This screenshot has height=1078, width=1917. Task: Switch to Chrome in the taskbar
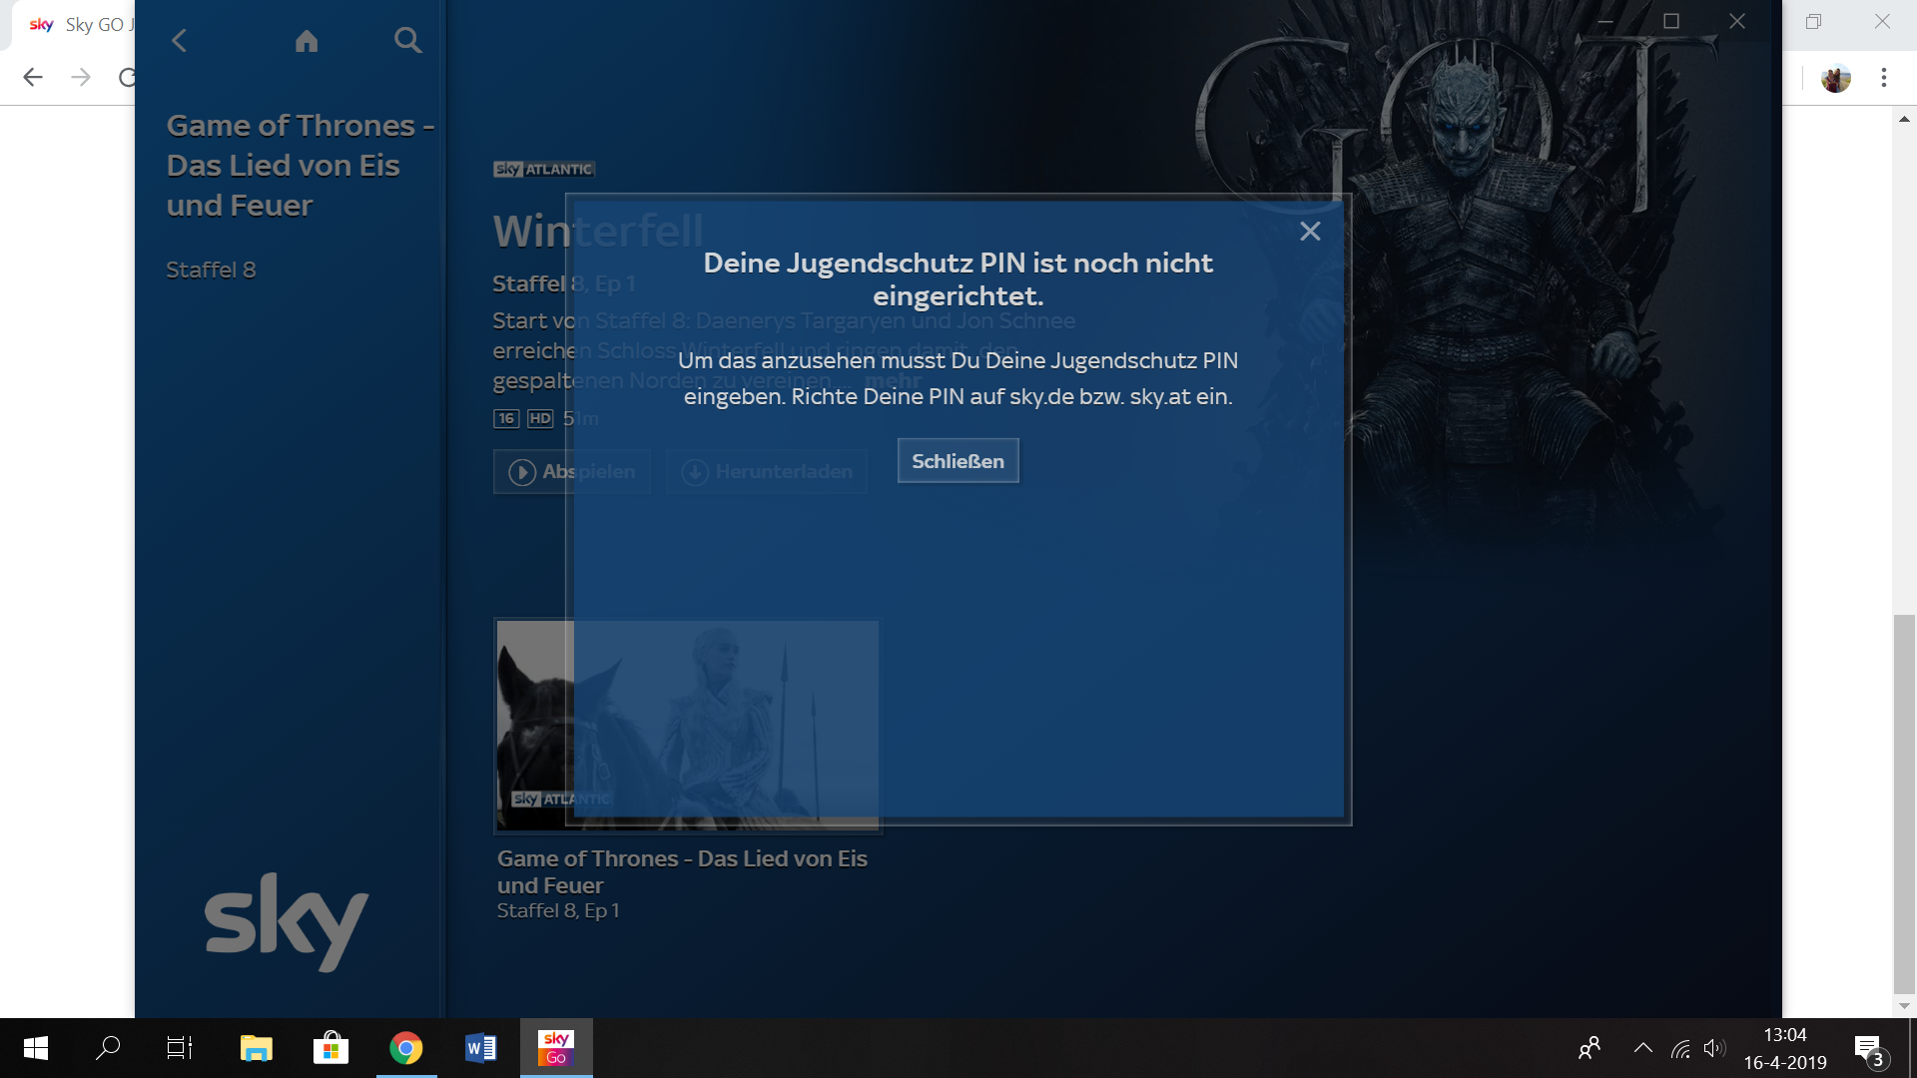(x=405, y=1048)
